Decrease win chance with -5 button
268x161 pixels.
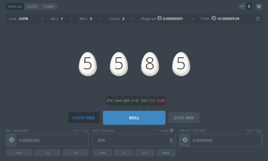124,153
